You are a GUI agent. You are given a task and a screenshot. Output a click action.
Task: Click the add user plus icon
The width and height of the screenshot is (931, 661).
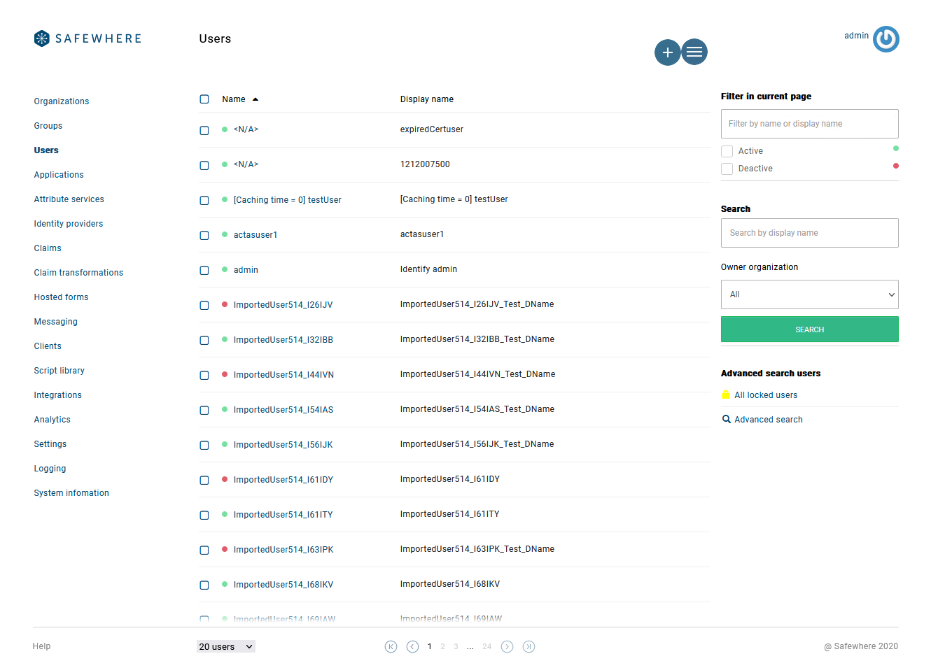click(667, 52)
